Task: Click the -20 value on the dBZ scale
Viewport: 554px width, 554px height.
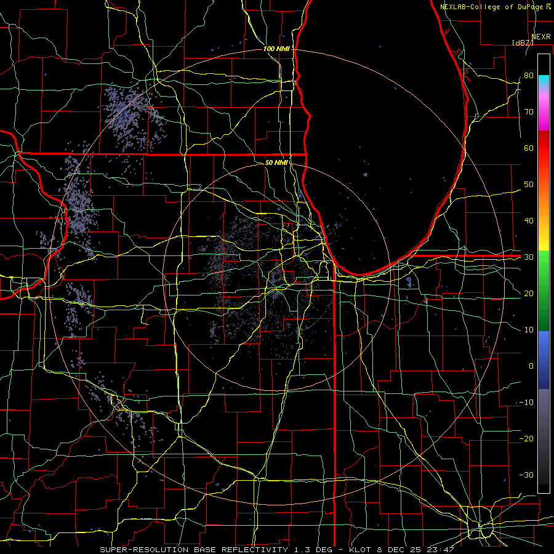Action: pos(526,438)
